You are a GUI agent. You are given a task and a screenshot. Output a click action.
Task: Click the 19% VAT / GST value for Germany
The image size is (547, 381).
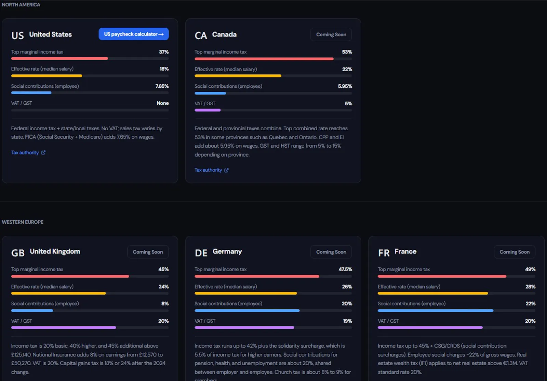point(348,321)
